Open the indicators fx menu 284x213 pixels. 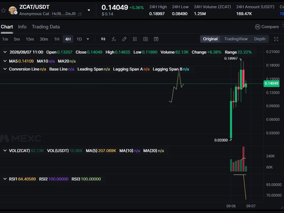(x=114, y=39)
